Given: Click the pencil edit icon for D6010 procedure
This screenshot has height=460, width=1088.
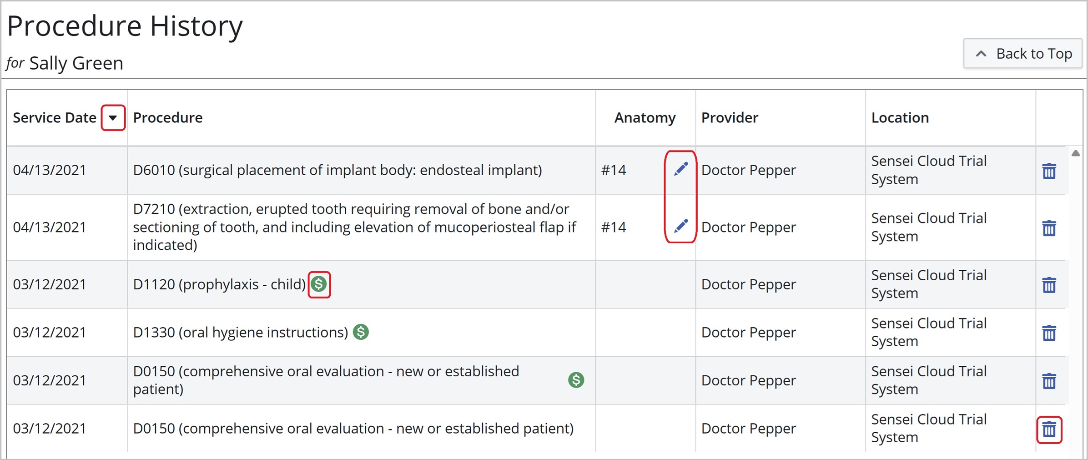Looking at the screenshot, I should pyautogui.click(x=680, y=170).
